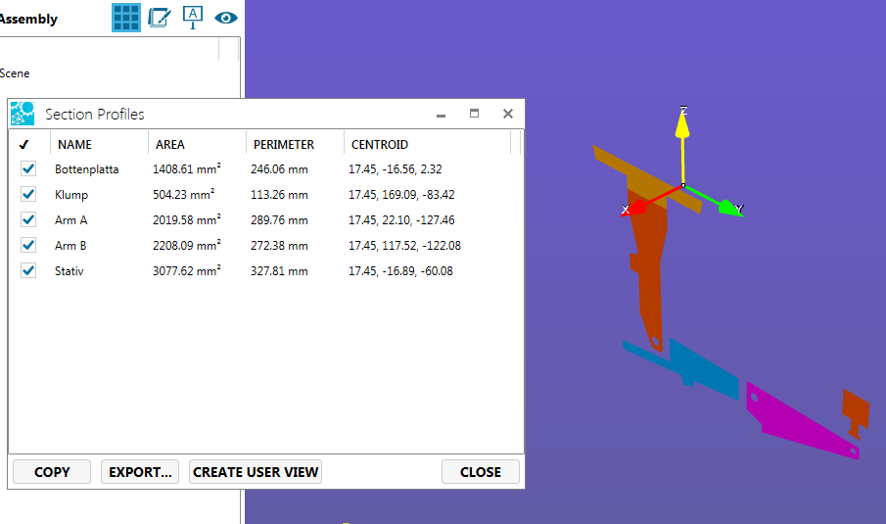Click the Section Profiles dialog logo icon

[23, 114]
